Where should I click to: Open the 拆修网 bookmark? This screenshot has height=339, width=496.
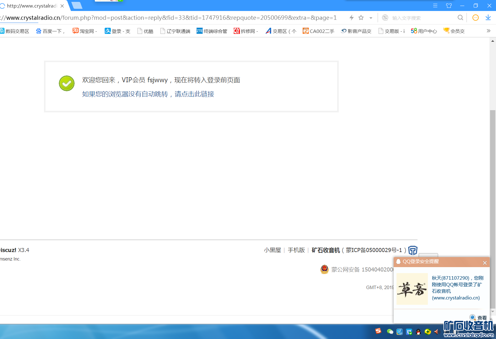coord(246,31)
